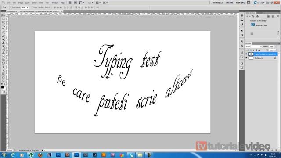Open uTorrent from the taskbar
Image resolution: width=281 pixels, height=158 pixels.
tap(31, 155)
